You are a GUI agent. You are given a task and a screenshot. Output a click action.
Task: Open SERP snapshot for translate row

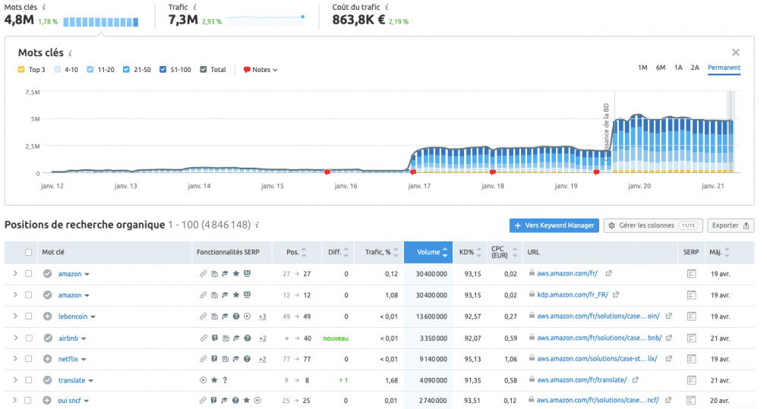(691, 380)
